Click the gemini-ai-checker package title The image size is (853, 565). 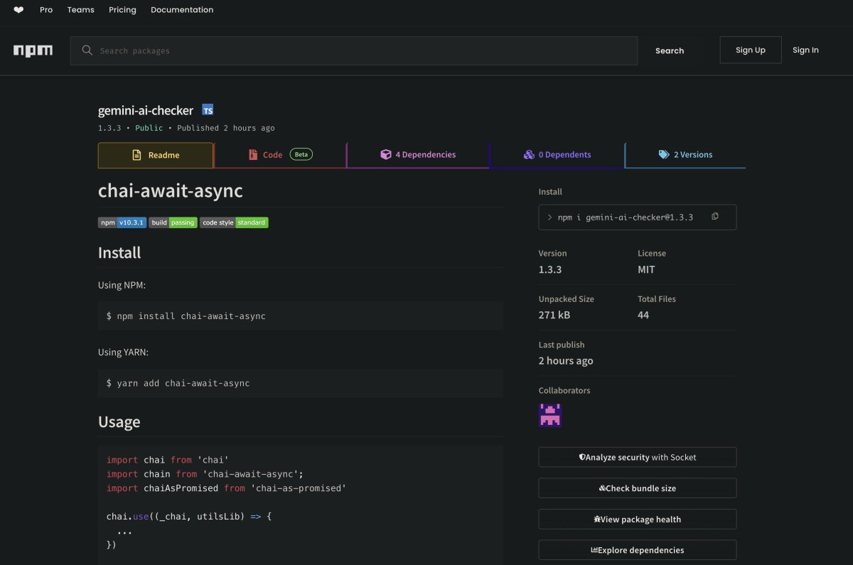point(146,110)
